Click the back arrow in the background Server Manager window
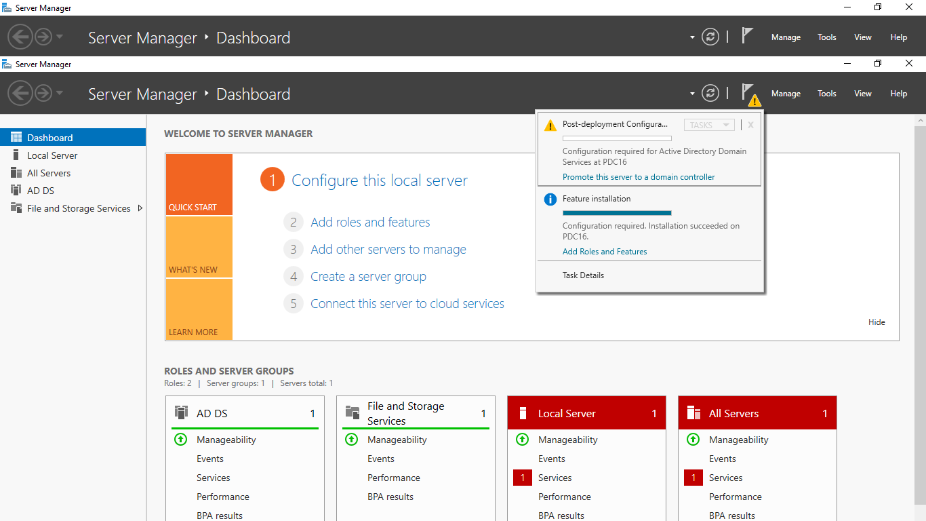Viewport: 926px width, 521px height. click(20, 37)
